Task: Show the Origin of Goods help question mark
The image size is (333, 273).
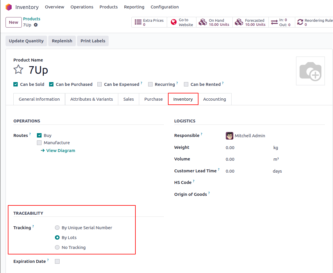Action: click(x=209, y=193)
